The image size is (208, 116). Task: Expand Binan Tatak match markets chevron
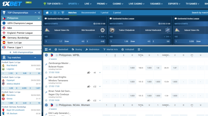pos(100,100)
